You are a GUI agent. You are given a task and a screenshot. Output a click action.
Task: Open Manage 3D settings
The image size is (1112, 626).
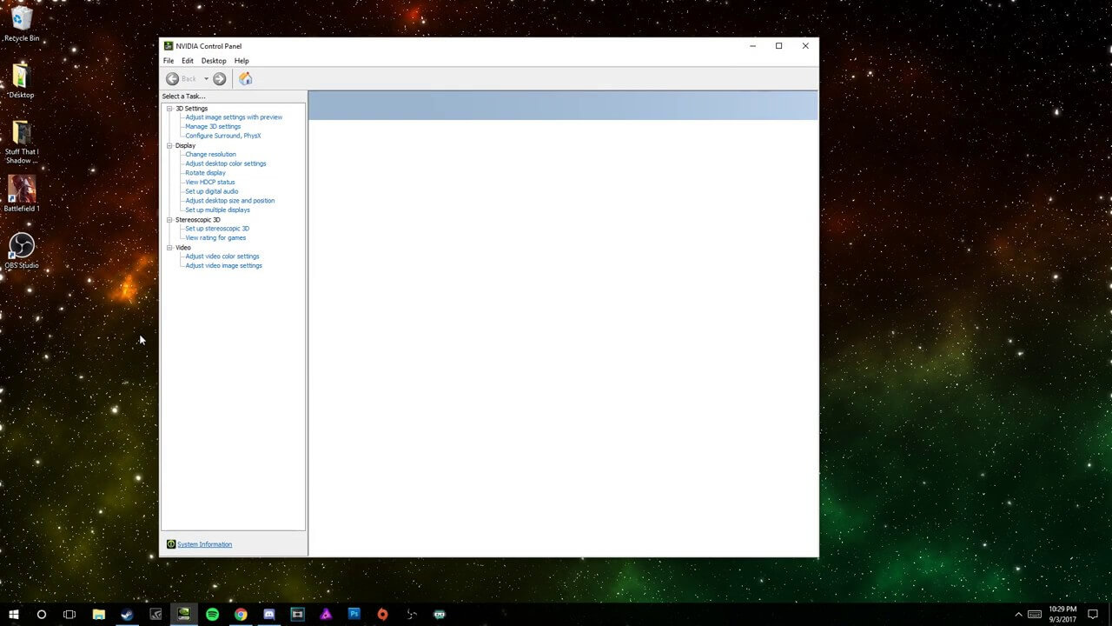213,127
